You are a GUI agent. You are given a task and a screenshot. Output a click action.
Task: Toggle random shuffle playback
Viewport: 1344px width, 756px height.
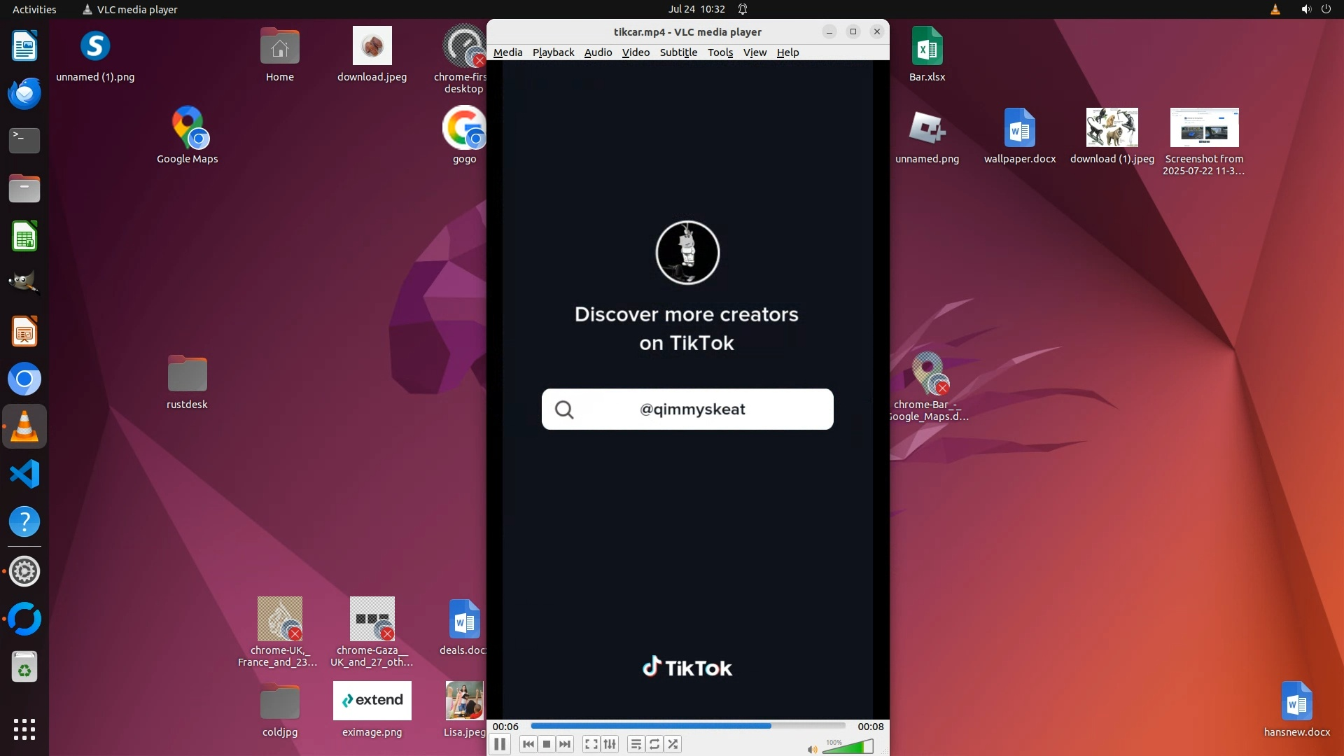673,744
